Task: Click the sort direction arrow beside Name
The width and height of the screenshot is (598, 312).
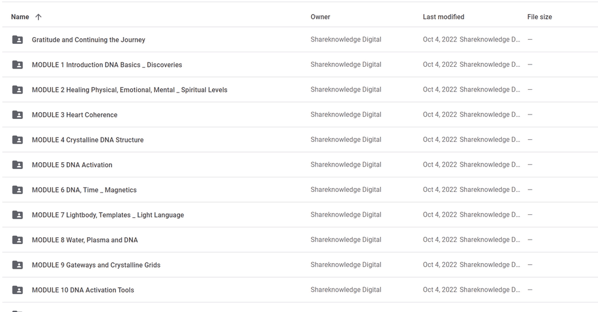Action: 38,17
